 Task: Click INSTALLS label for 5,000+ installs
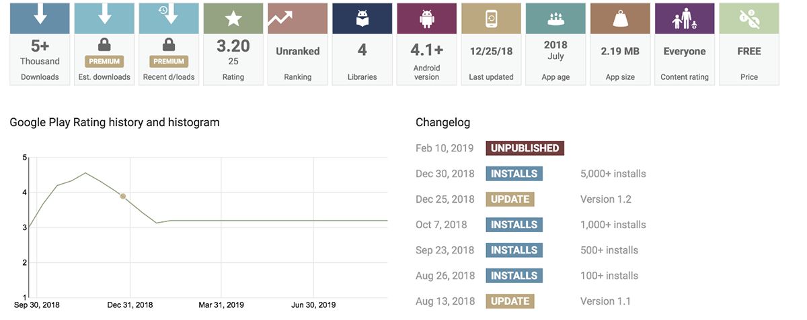pos(514,174)
